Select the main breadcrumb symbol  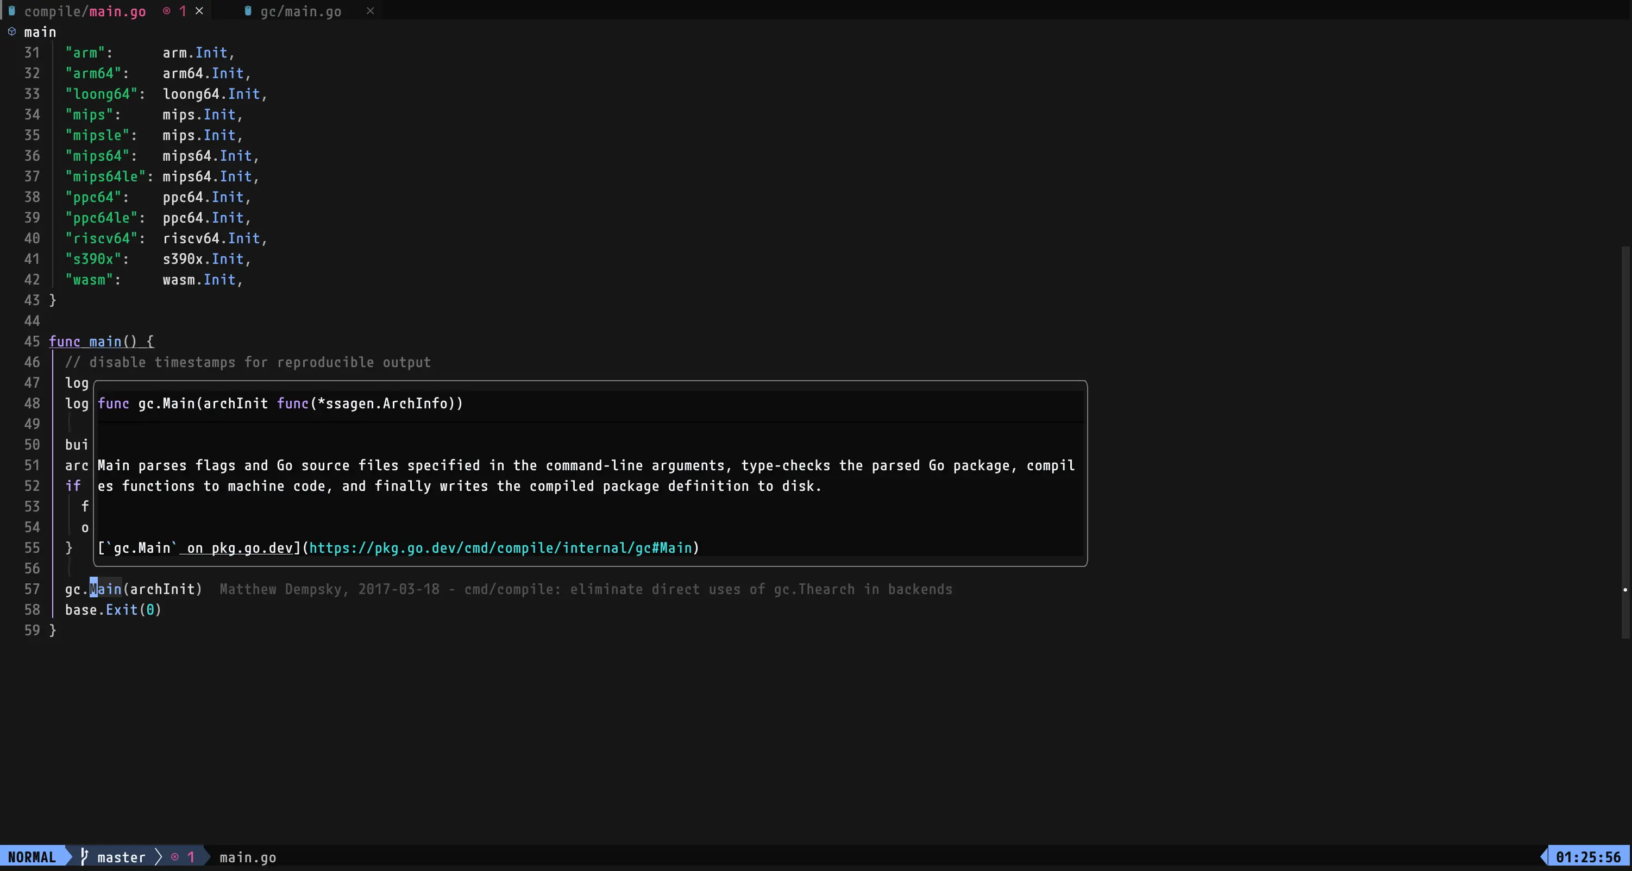[40, 31]
